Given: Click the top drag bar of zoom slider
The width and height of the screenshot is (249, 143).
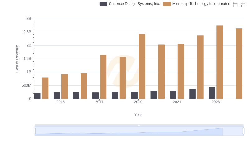Looking at the screenshot, I should [x=139, y=125].
